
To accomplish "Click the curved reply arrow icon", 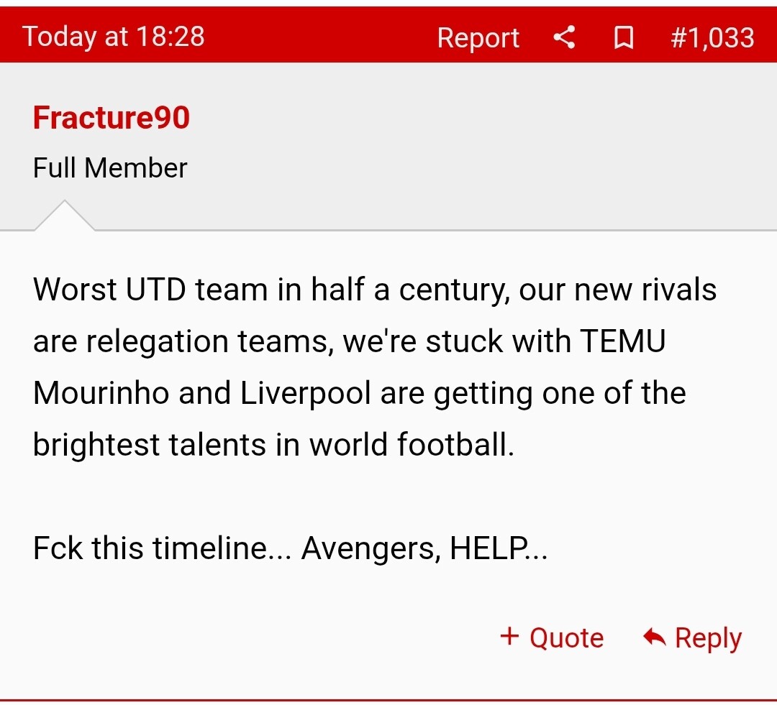I will [654, 637].
